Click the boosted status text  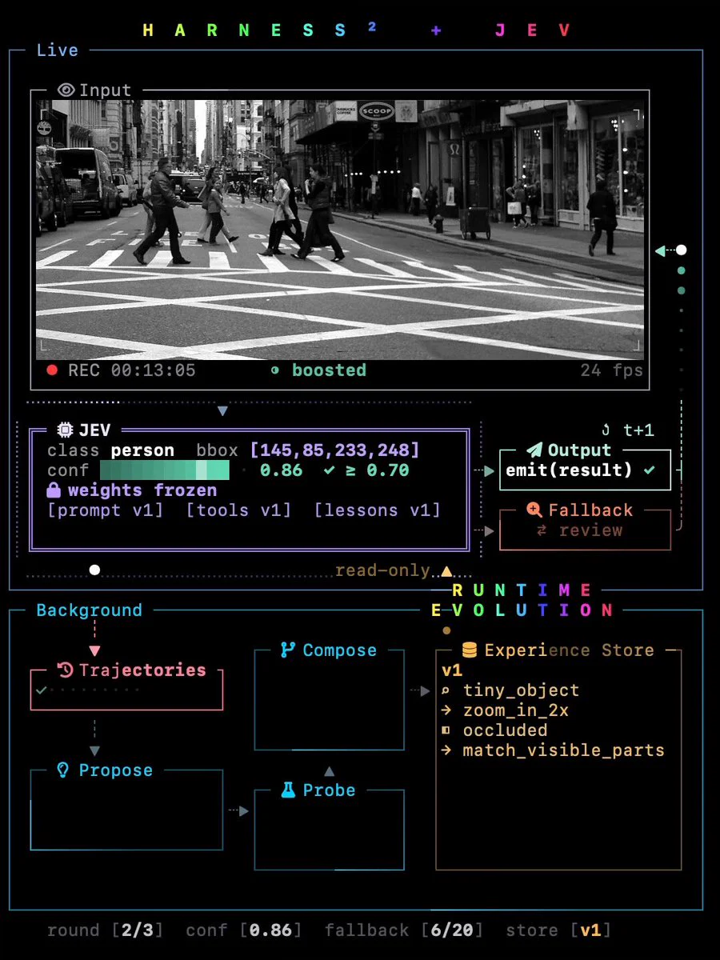(329, 370)
